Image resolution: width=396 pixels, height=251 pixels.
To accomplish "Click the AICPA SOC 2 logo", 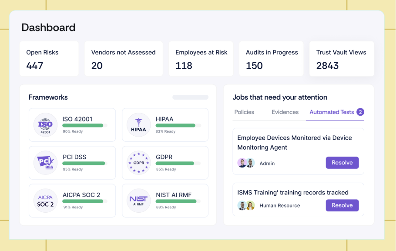I will (x=45, y=201).
